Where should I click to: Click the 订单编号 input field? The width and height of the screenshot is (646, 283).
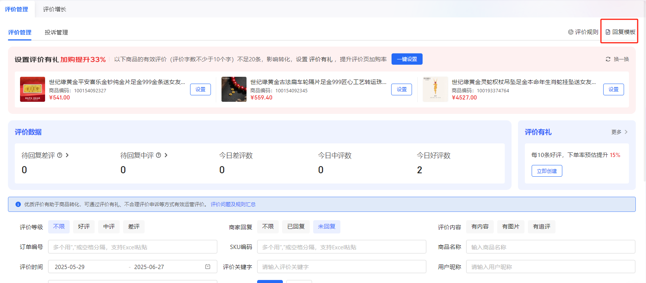133,247
